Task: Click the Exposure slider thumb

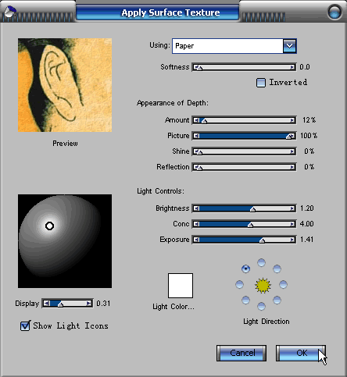Action: click(x=262, y=240)
